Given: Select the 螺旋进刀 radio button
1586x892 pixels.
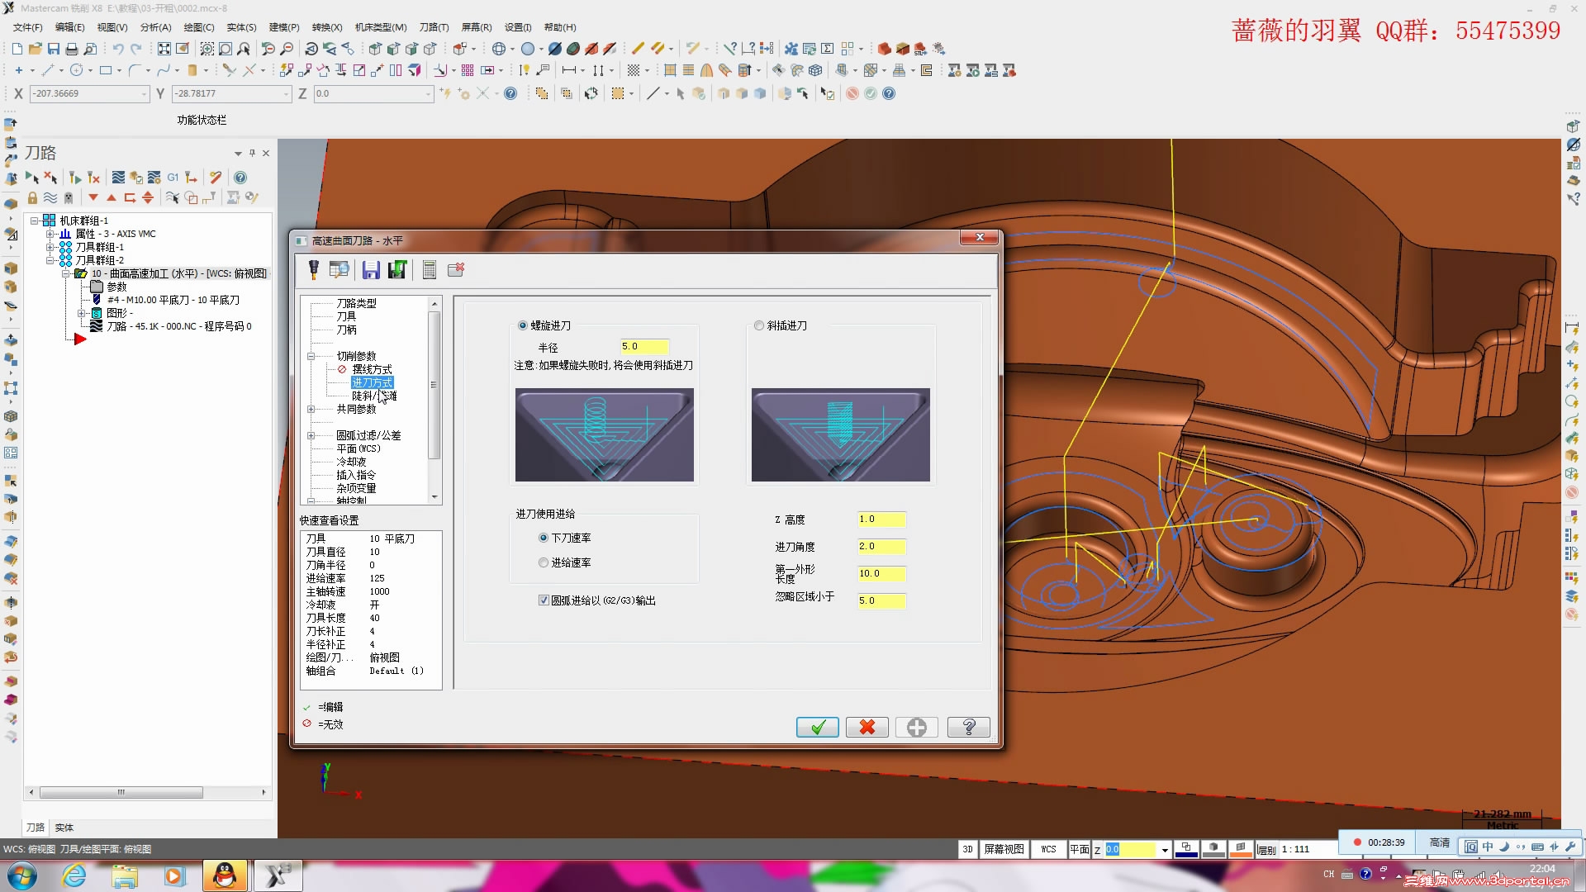Looking at the screenshot, I should pos(522,325).
